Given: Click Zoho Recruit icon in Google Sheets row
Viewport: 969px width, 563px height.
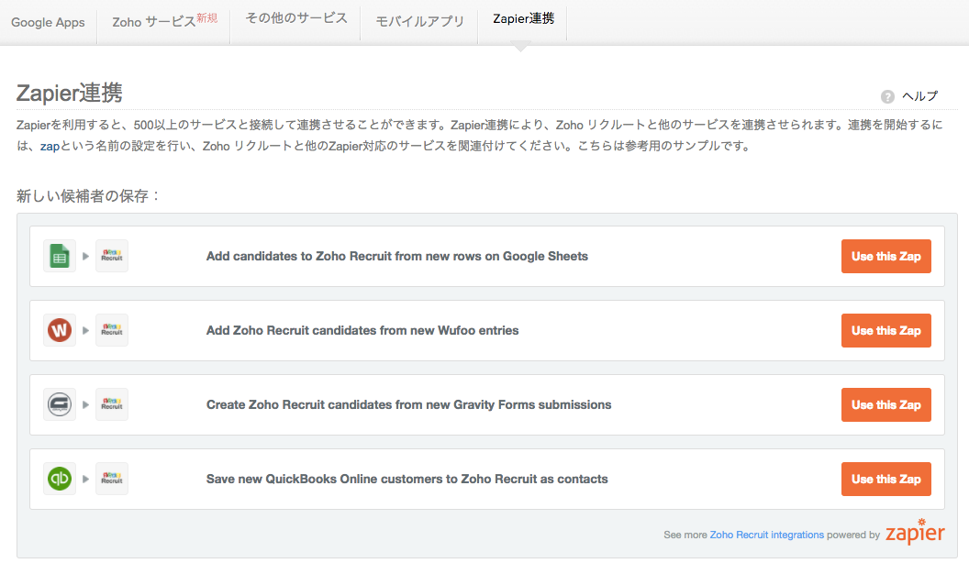Looking at the screenshot, I should pos(112,256).
